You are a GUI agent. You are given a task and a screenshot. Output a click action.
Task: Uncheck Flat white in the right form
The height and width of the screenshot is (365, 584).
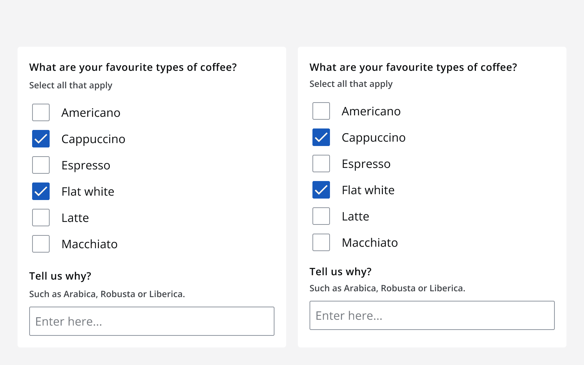[x=321, y=190]
